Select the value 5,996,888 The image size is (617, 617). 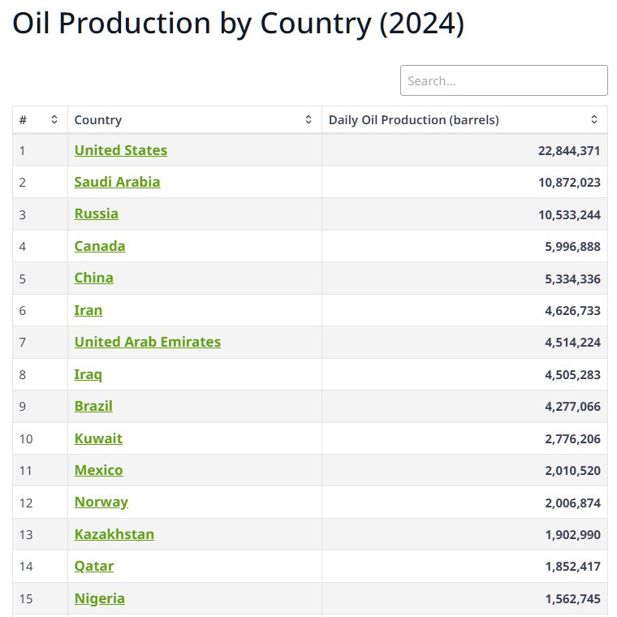[x=572, y=247]
